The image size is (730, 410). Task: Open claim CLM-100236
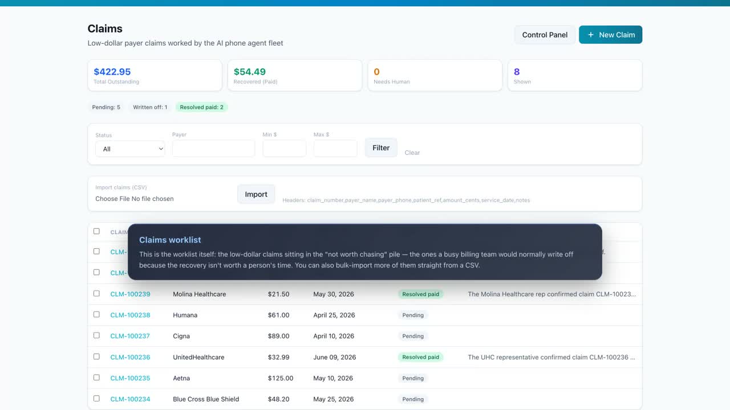130,358
